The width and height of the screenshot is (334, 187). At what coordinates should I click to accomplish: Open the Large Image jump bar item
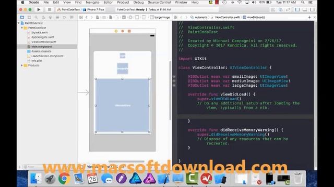[160, 17]
